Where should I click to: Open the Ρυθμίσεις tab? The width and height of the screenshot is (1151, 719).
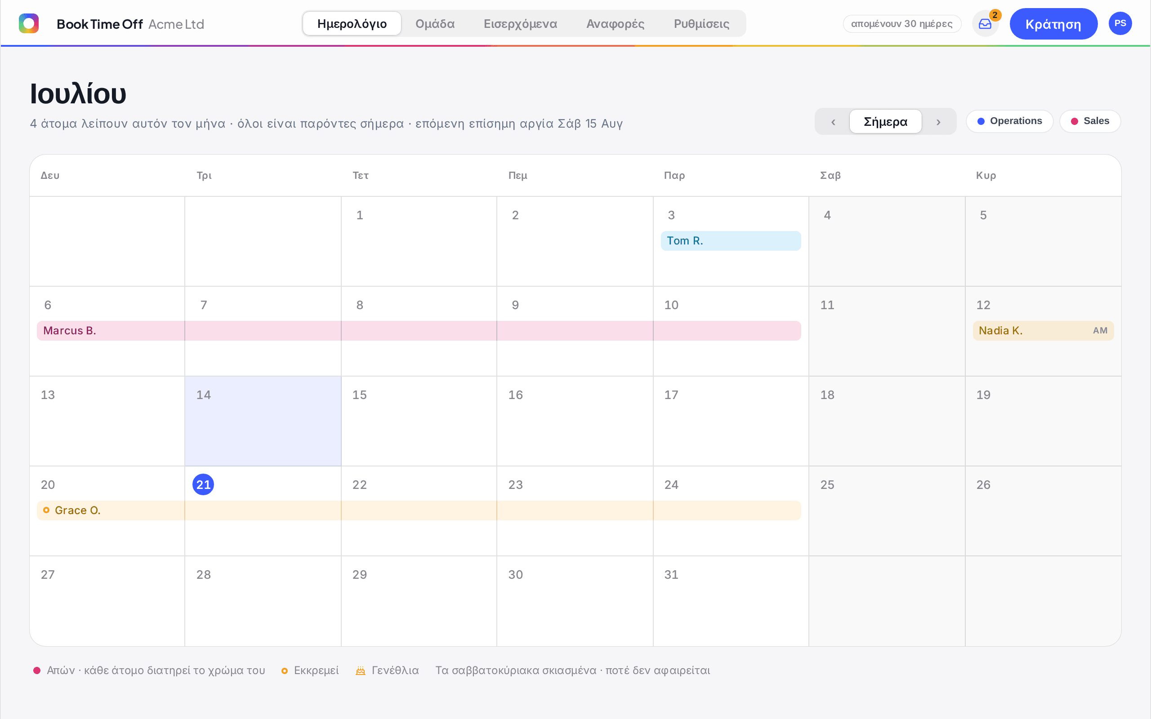coord(701,24)
